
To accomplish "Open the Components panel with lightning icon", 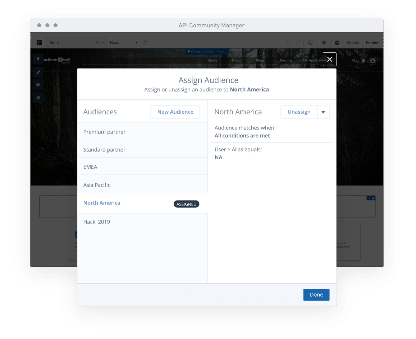I will click(38, 59).
